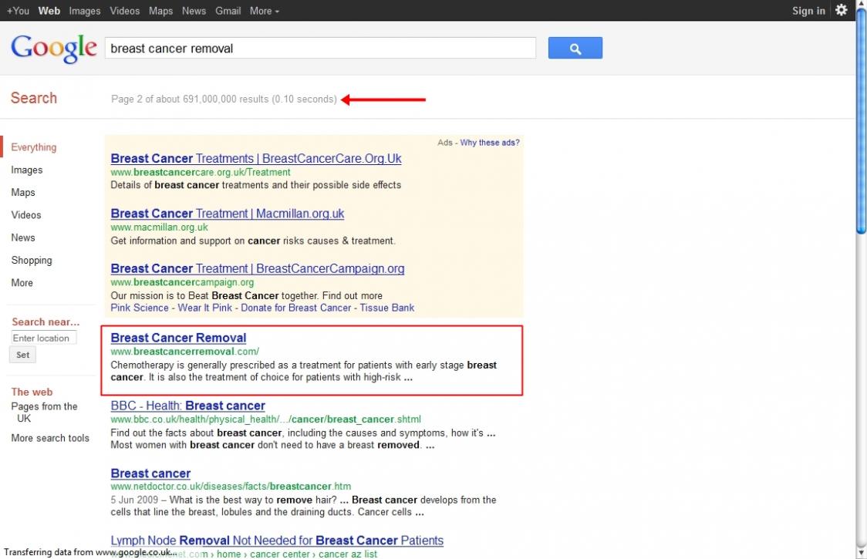Click the www.bbc.co.uk breast_cancer.shtml URL text

[x=265, y=419]
